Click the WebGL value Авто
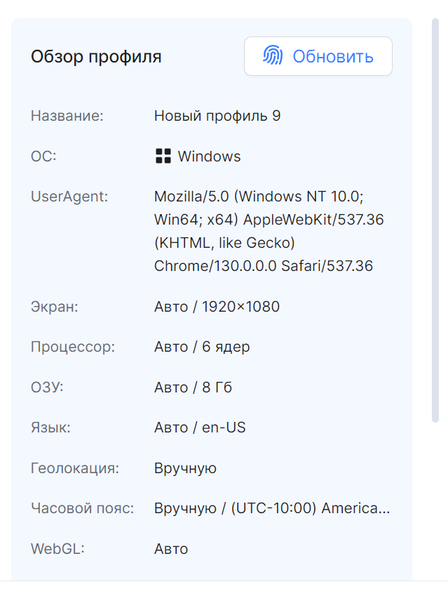 coord(171,549)
